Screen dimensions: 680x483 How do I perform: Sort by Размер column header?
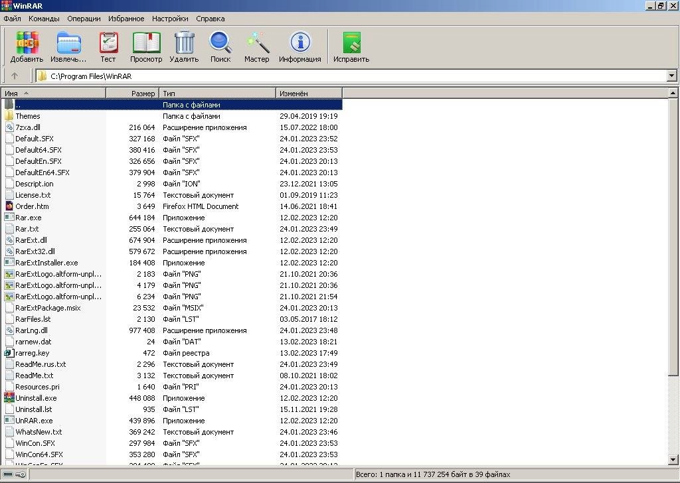coord(132,93)
